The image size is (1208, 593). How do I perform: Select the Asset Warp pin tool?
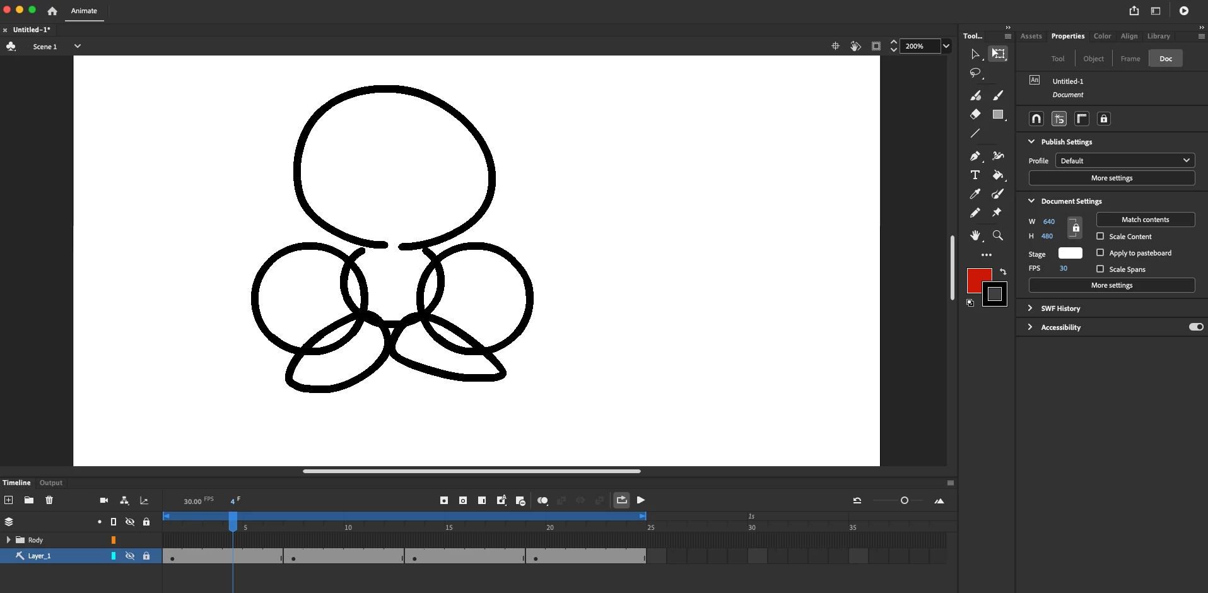997,213
